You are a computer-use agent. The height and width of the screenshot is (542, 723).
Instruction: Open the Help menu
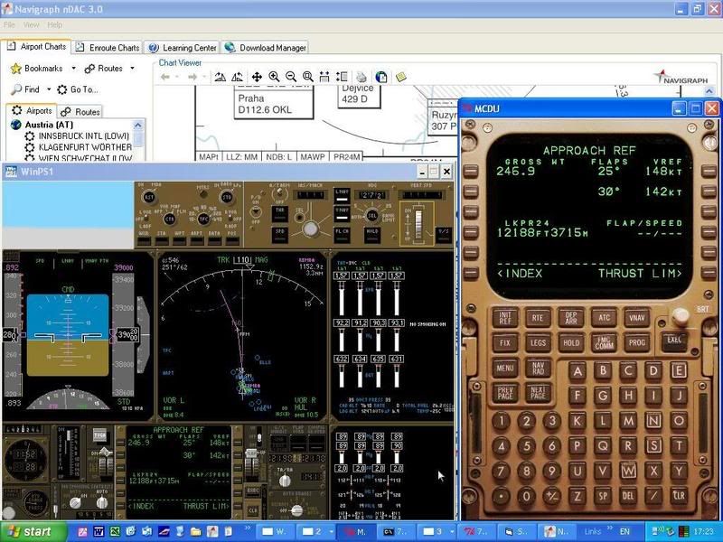(x=54, y=24)
